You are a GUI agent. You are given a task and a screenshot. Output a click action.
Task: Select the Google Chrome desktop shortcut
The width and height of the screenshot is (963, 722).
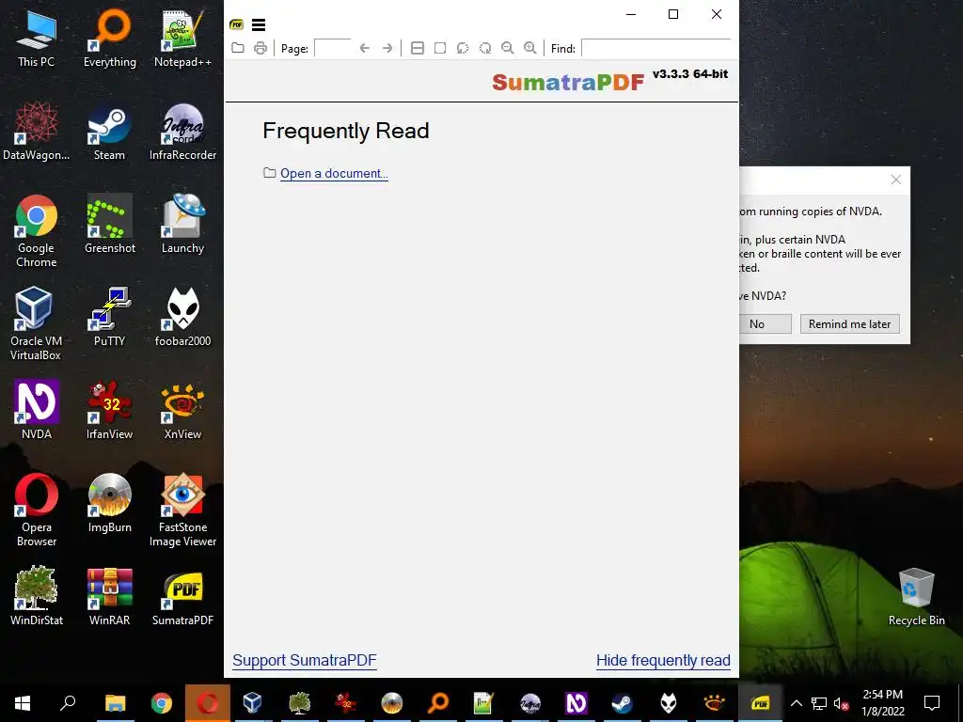pos(37,231)
